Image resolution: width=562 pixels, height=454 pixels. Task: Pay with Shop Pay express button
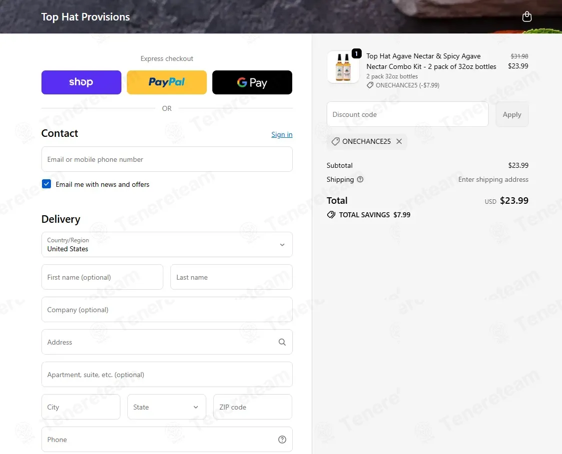pyautogui.click(x=81, y=82)
